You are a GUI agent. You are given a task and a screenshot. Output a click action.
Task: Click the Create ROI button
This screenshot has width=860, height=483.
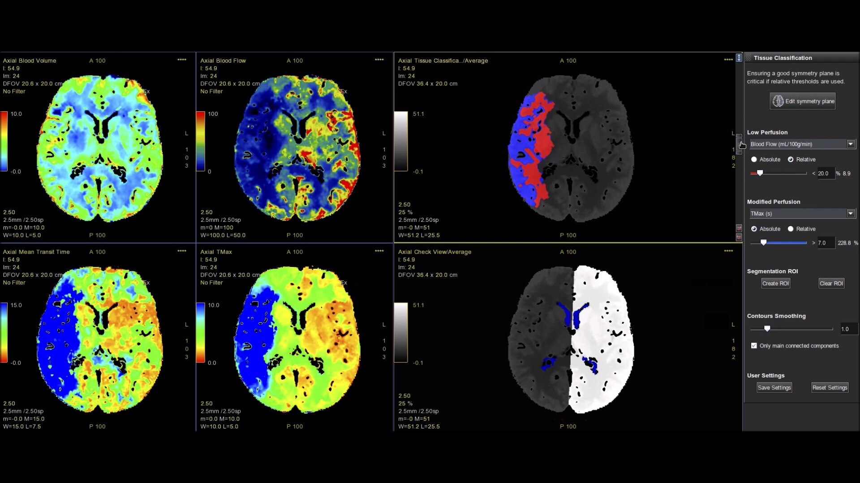click(775, 284)
